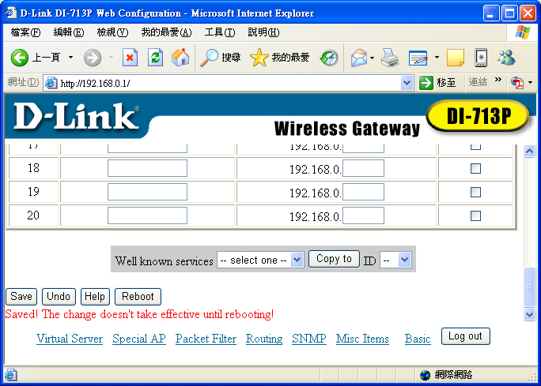Open the 工具(T) menu
The width and height of the screenshot is (541, 386).
click(220, 32)
